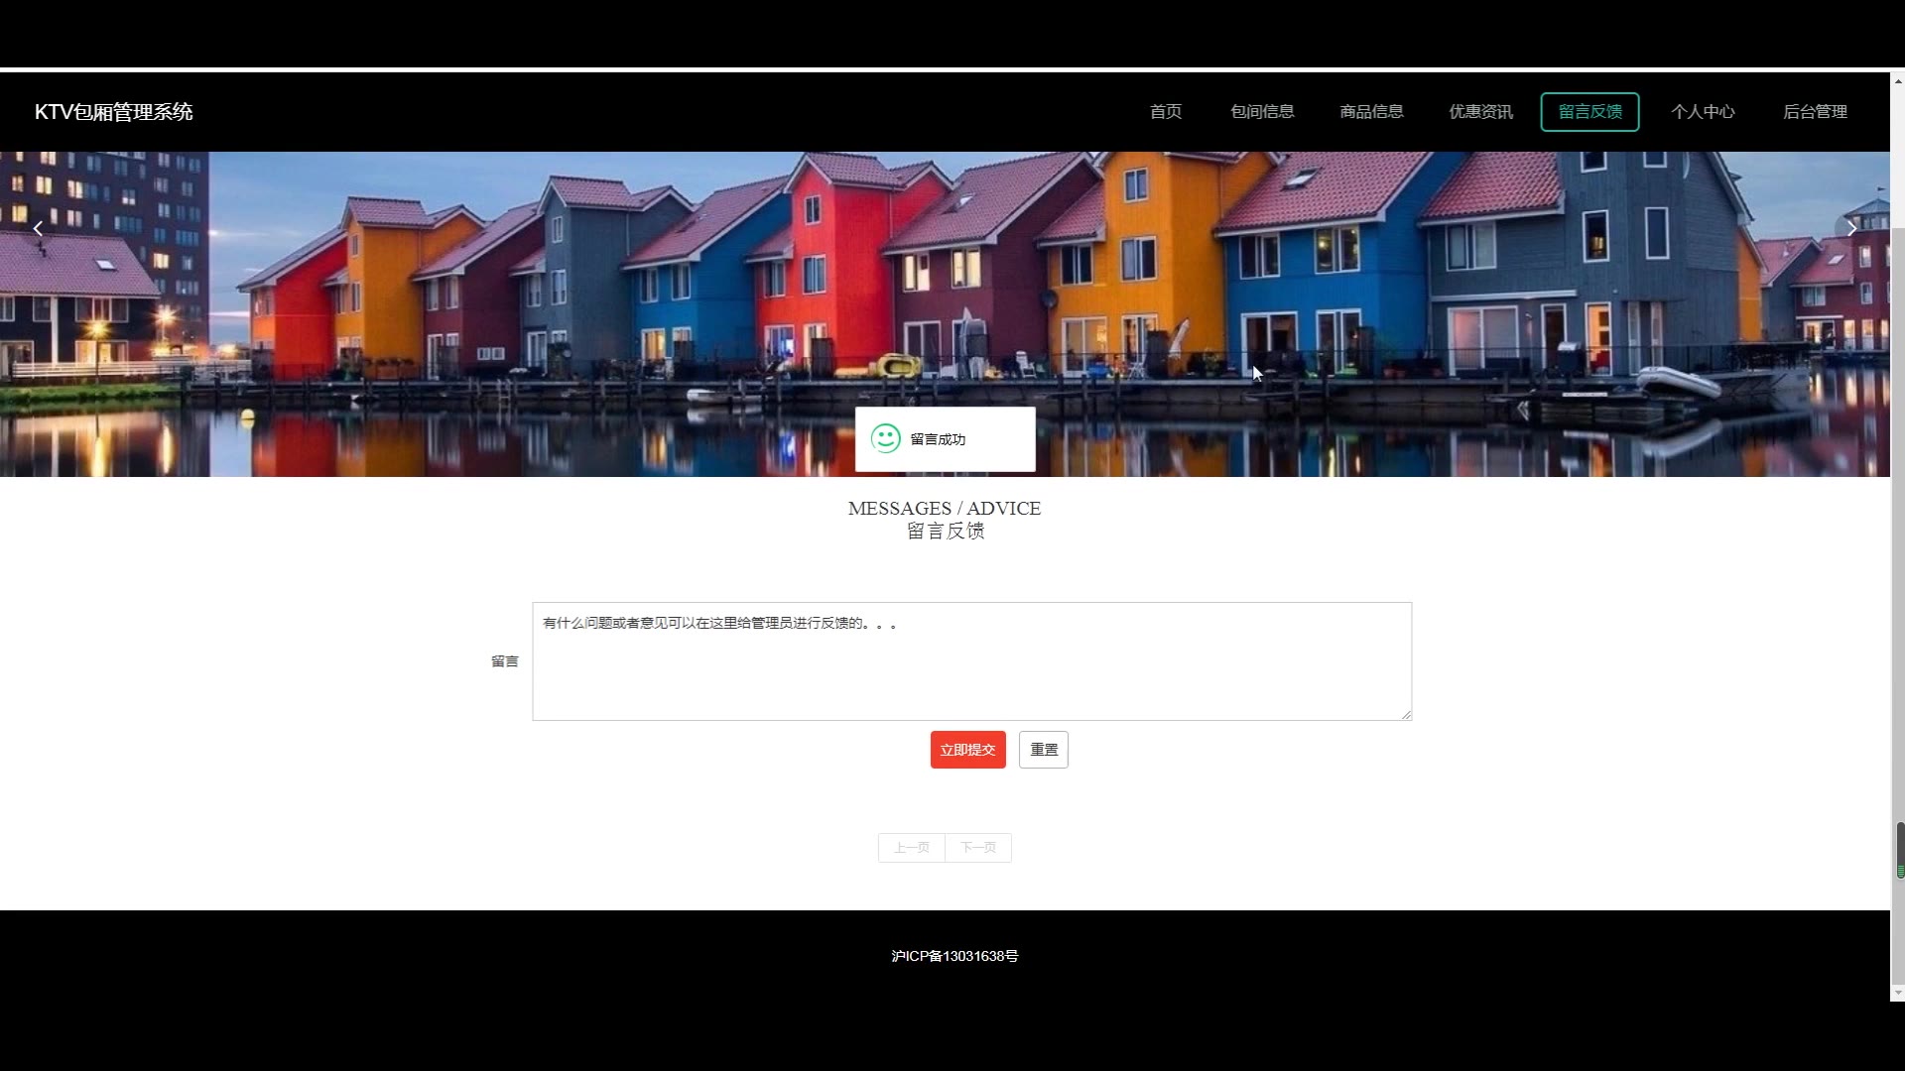Screen dimensions: 1905x1071
Task: Open the 优惠资讯 menu item
Action: point(1480,112)
